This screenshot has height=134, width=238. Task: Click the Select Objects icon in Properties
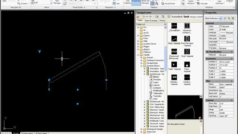click(229, 18)
